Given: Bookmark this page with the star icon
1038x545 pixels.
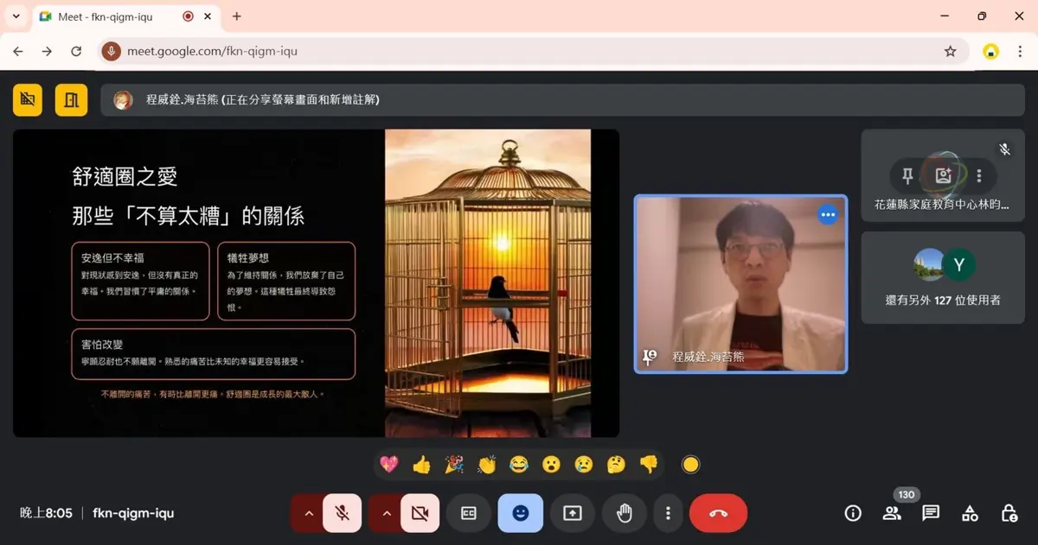Looking at the screenshot, I should pyautogui.click(x=950, y=51).
